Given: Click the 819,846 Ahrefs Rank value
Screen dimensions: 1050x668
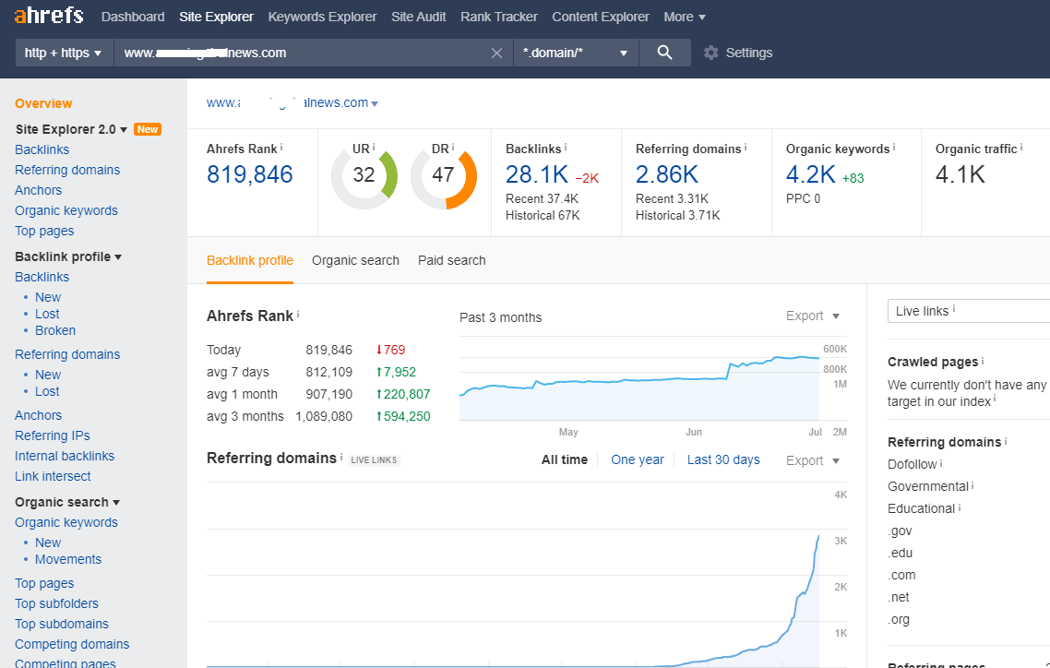Looking at the screenshot, I should point(250,174).
